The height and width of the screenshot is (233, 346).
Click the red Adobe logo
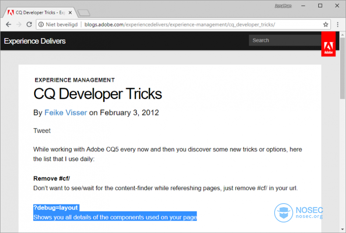click(328, 44)
